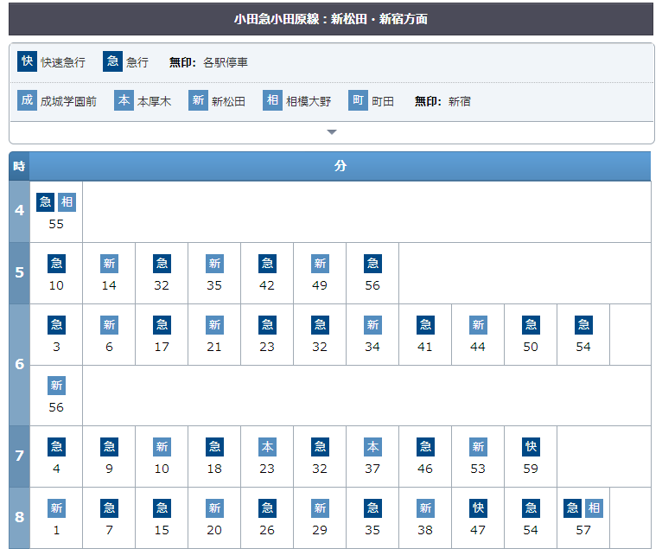662x549 pixels.
Task: Click the 6 o'clock hour row header
Action: [x=19, y=364]
